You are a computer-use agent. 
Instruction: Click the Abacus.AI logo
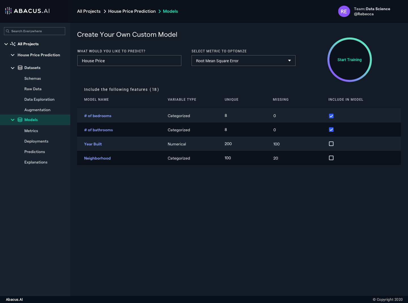27,11
